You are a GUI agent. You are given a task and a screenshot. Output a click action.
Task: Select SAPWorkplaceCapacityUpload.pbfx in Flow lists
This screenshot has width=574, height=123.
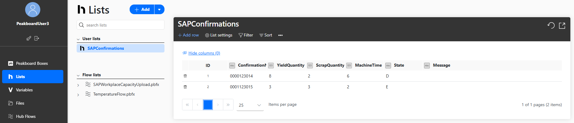pyautogui.click(x=126, y=84)
